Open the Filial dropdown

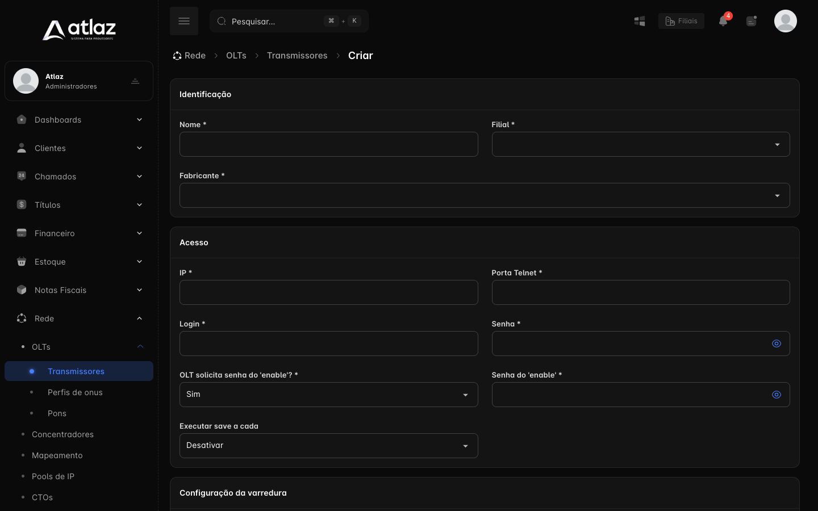[641, 144]
